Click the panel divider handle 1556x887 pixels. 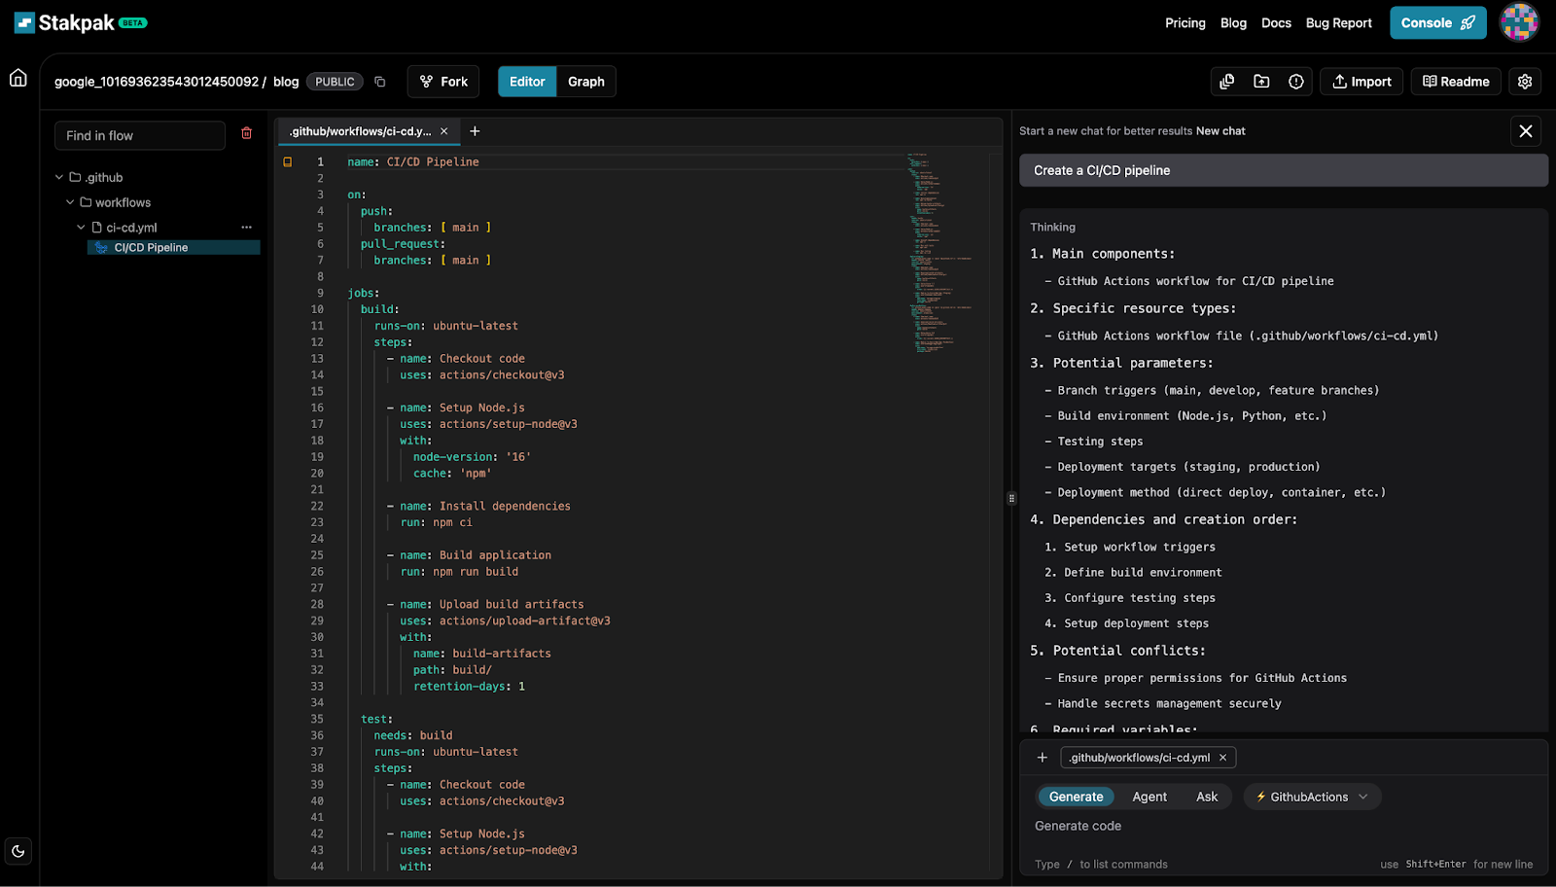pyautogui.click(x=1011, y=498)
